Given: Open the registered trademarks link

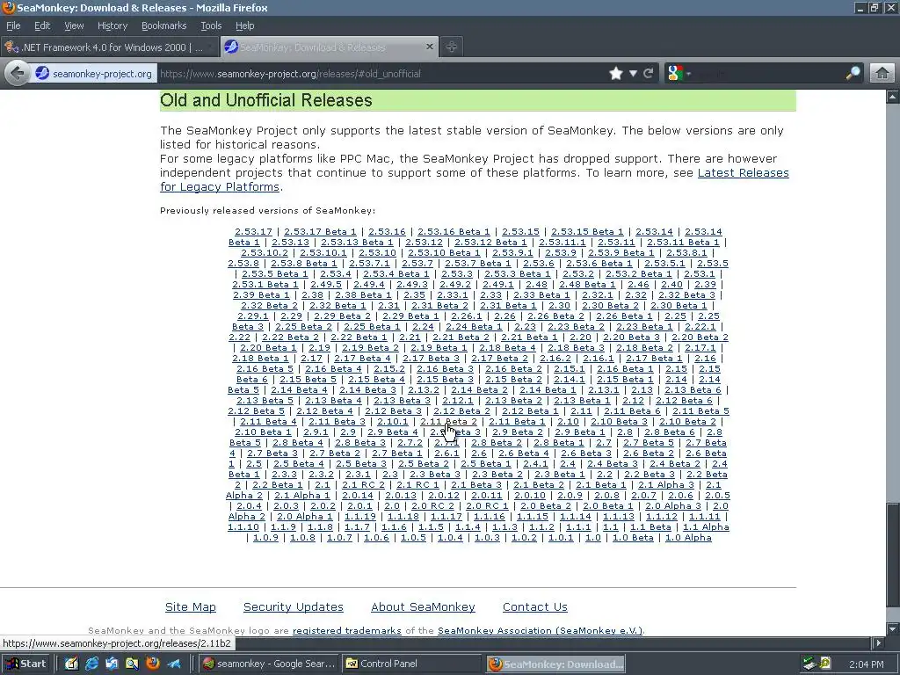Looking at the screenshot, I should 346,630.
